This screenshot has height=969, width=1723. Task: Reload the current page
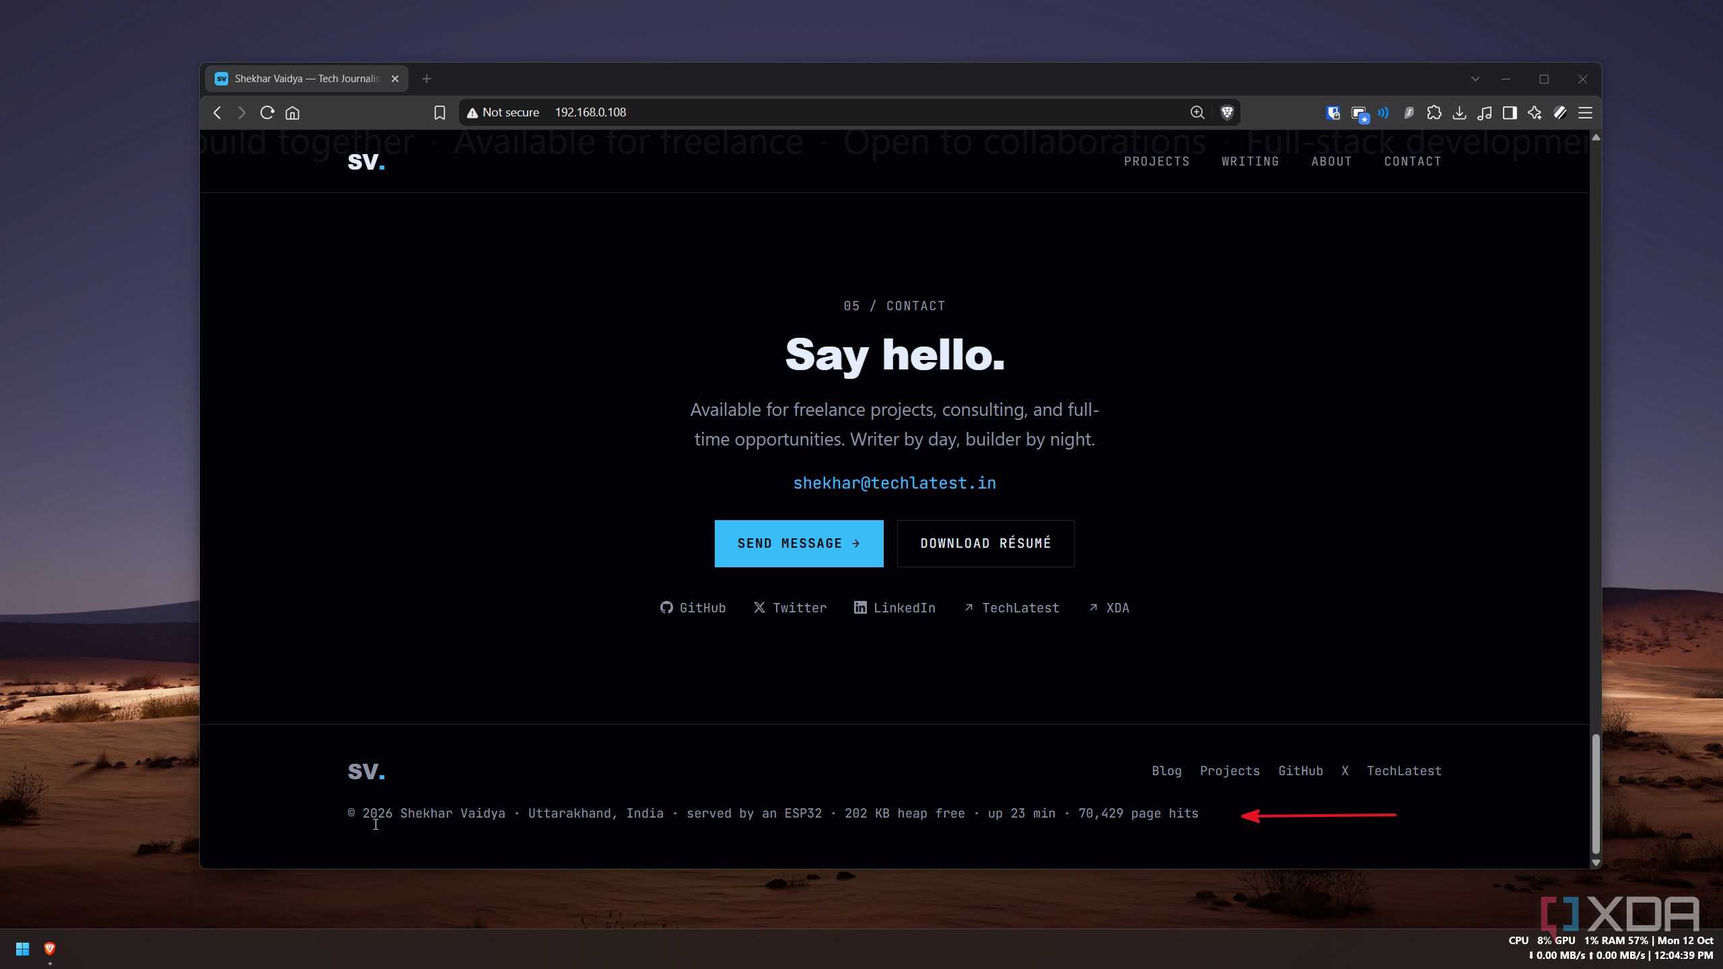[267, 112]
